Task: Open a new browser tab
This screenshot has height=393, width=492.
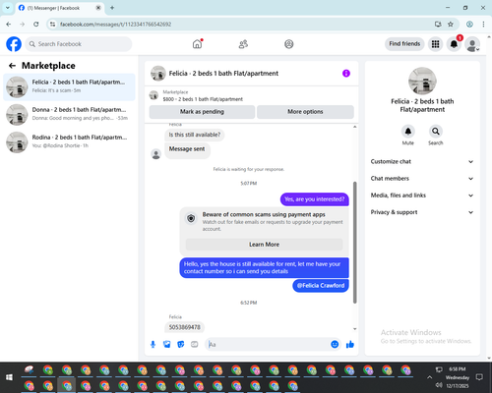Action: (x=112, y=8)
